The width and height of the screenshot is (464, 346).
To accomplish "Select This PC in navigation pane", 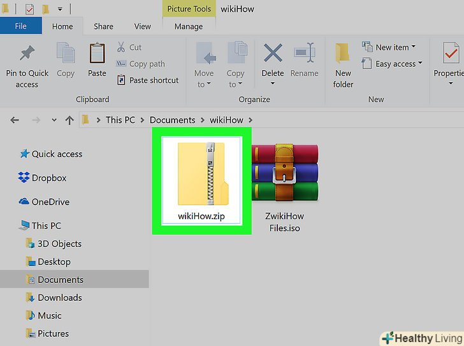I will pyautogui.click(x=40, y=226).
